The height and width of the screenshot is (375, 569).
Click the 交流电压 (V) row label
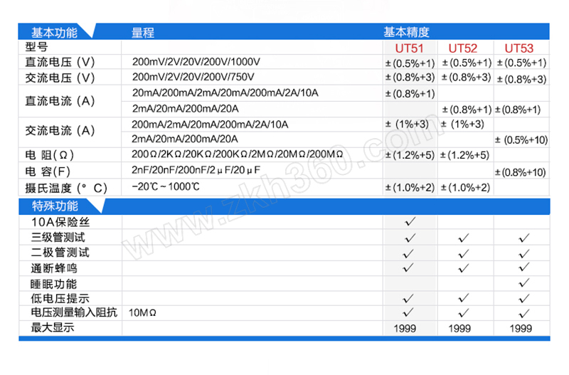(x=60, y=78)
